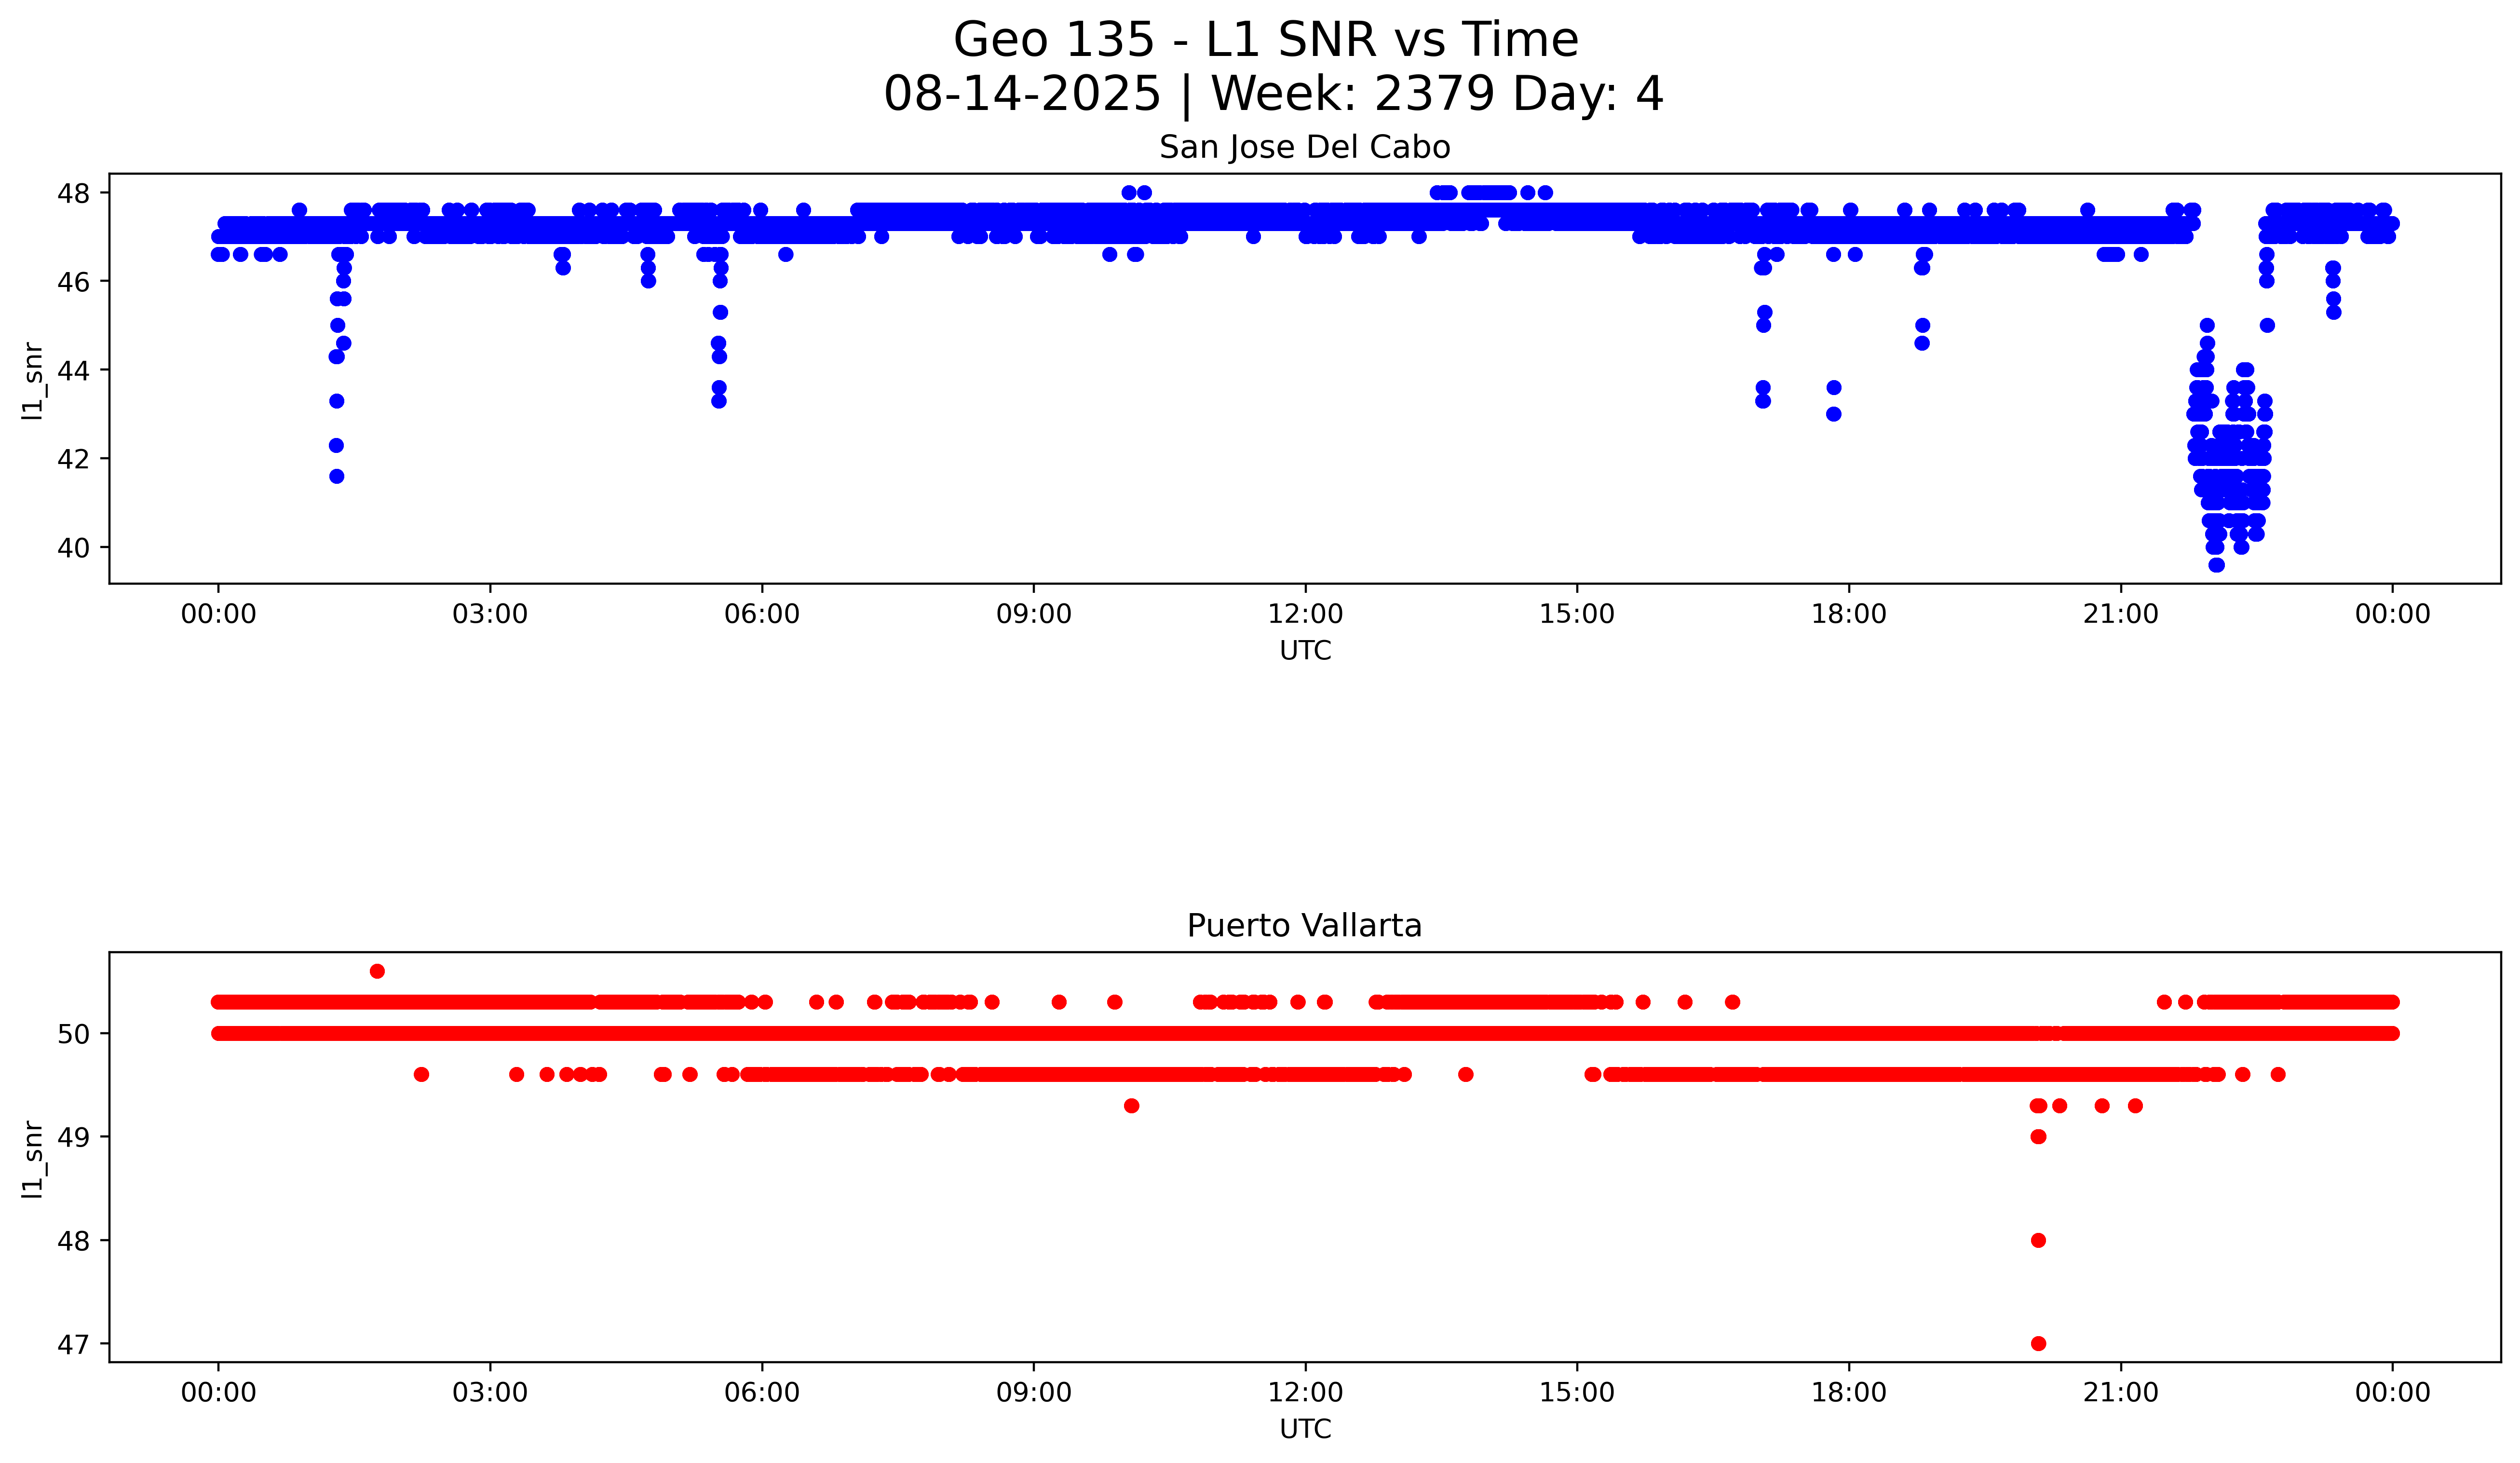
Task: Click the highest red outlier point above 50.5
Action: point(377,971)
